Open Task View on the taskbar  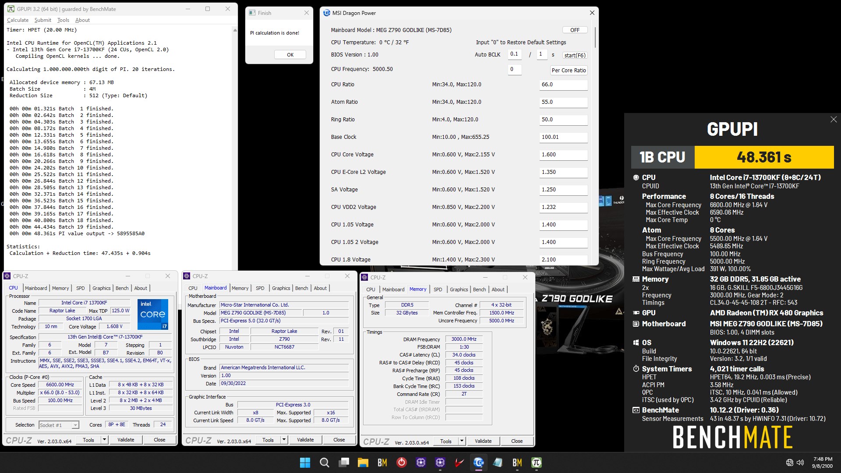coord(344,462)
